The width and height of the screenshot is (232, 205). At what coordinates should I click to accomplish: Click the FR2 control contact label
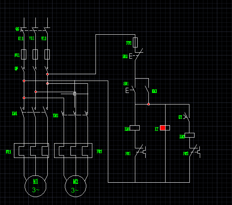[x=186, y=154]
